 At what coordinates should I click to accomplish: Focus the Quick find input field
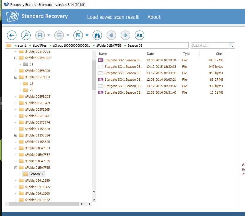(209, 45)
